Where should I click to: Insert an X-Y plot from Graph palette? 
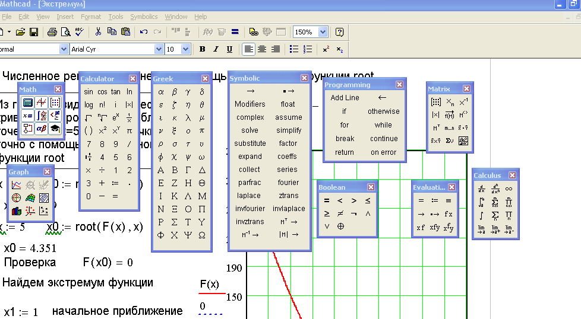tap(16, 185)
